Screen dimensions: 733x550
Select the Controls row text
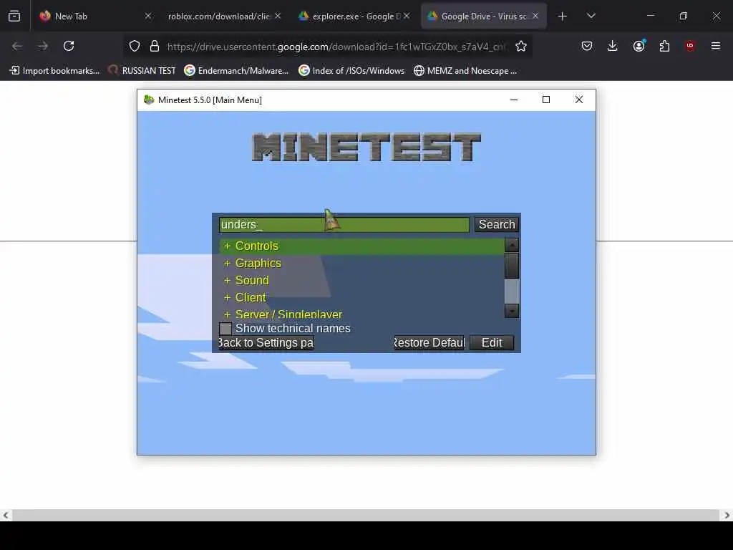257,246
